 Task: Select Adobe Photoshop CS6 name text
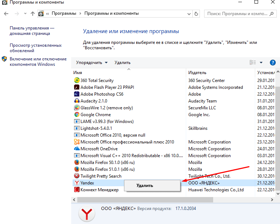coord(102,94)
